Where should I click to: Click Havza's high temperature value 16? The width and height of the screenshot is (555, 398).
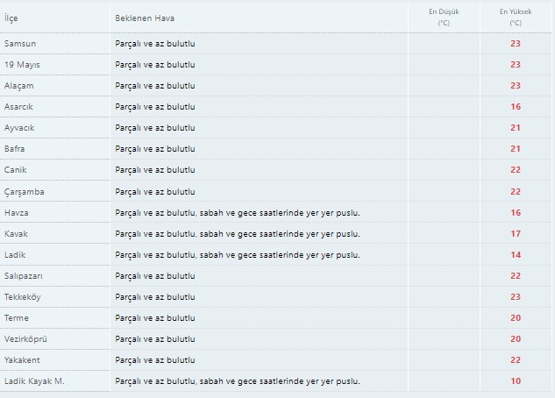click(516, 213)
